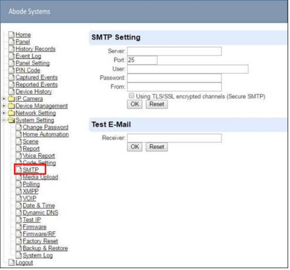Go to the Code Setting page
Image resolution: width=290 pixels, height=270 pixels.
39,163
